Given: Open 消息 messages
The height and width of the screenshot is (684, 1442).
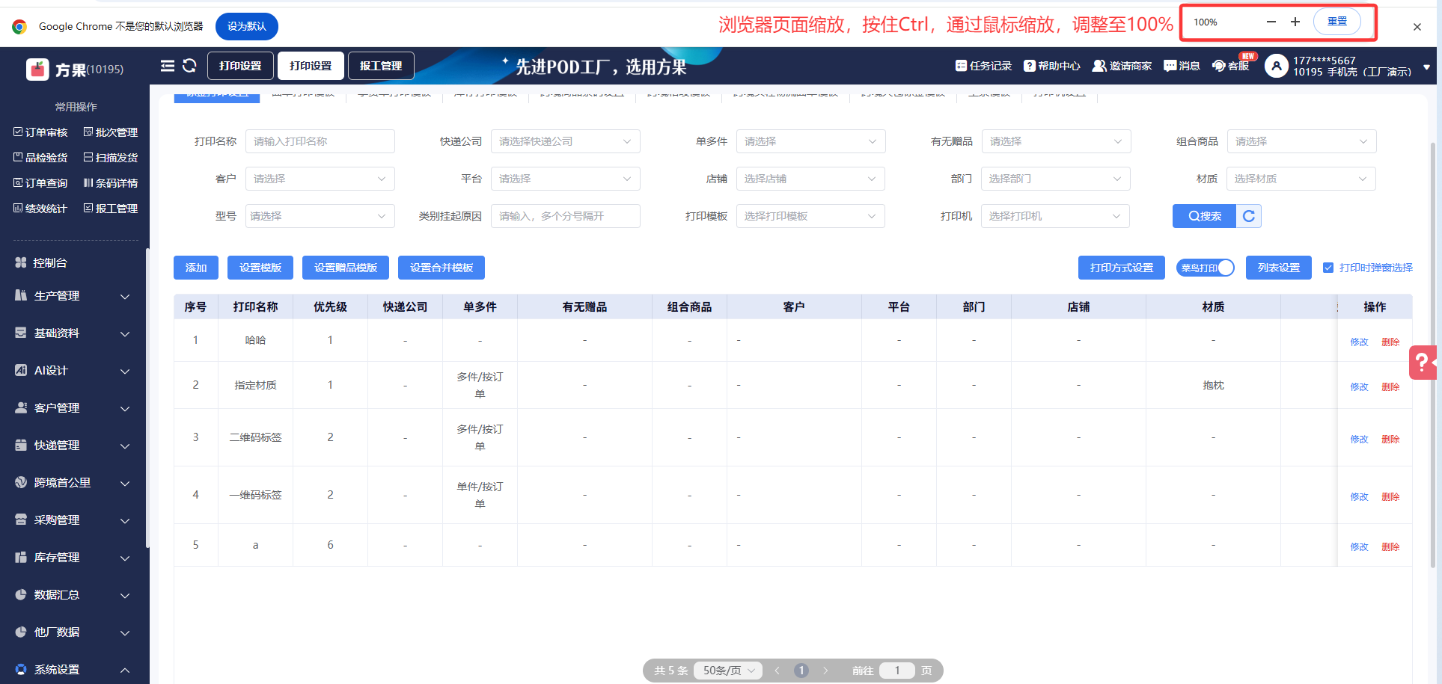Looking at the screenshot, I should coord(1182,66).
